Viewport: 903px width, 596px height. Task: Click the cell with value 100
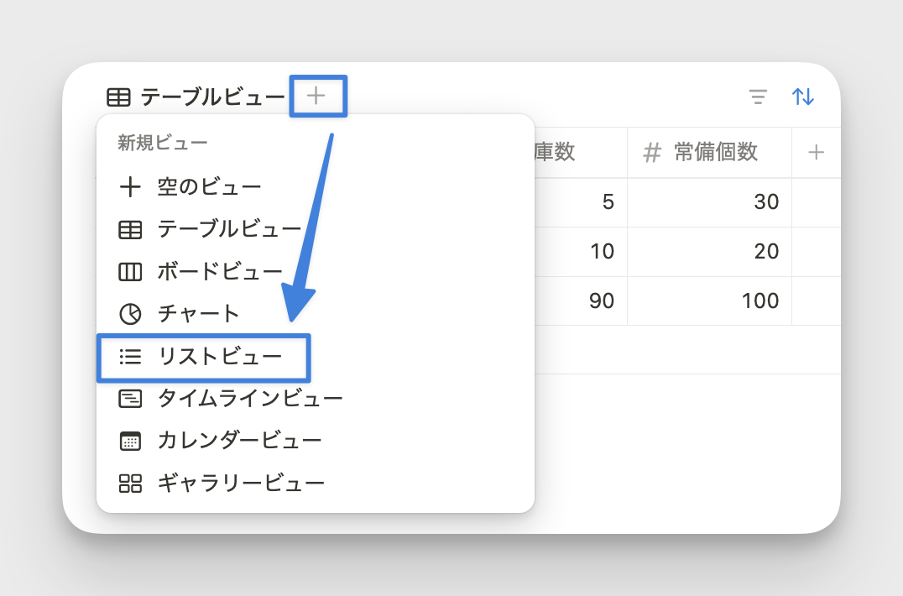pos(709,301)
